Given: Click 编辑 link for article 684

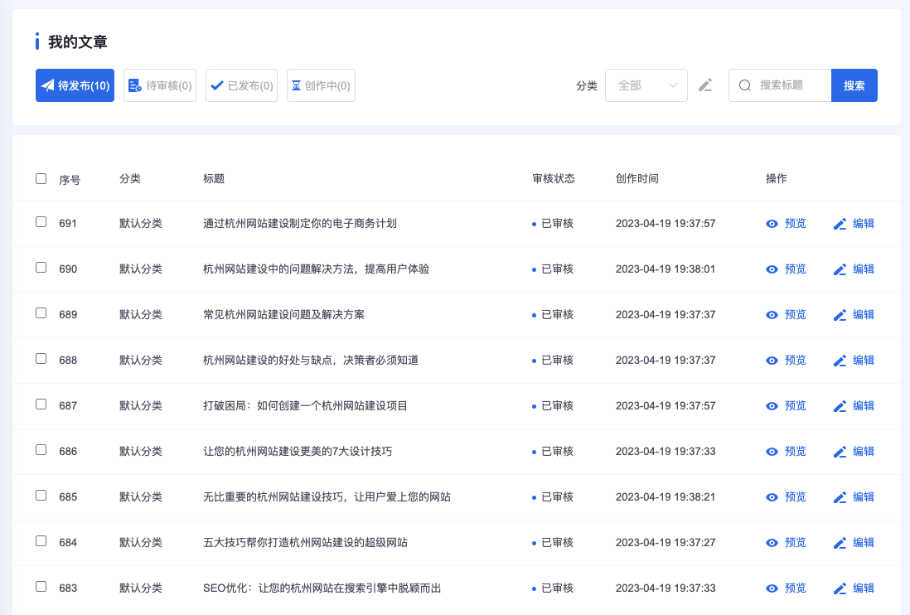Looking at the screenshot, I should [x=864, y=542].
